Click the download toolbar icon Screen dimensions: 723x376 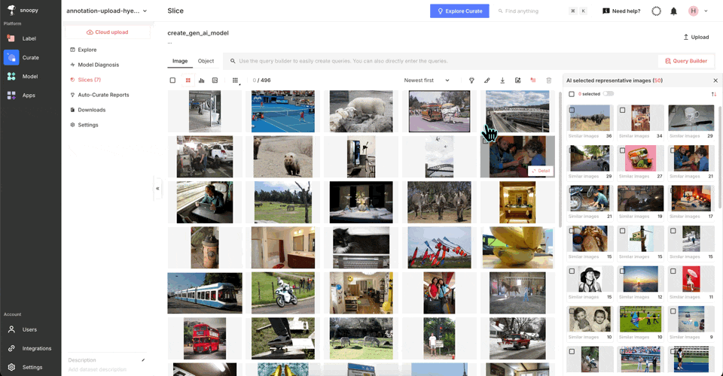(502, 80)
